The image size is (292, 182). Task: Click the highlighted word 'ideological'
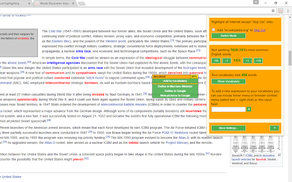(154, 58)
